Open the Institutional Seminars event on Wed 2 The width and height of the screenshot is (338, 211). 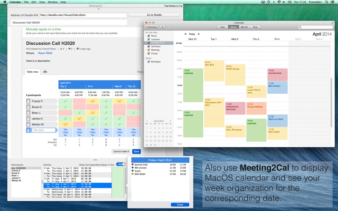[235, 108]
